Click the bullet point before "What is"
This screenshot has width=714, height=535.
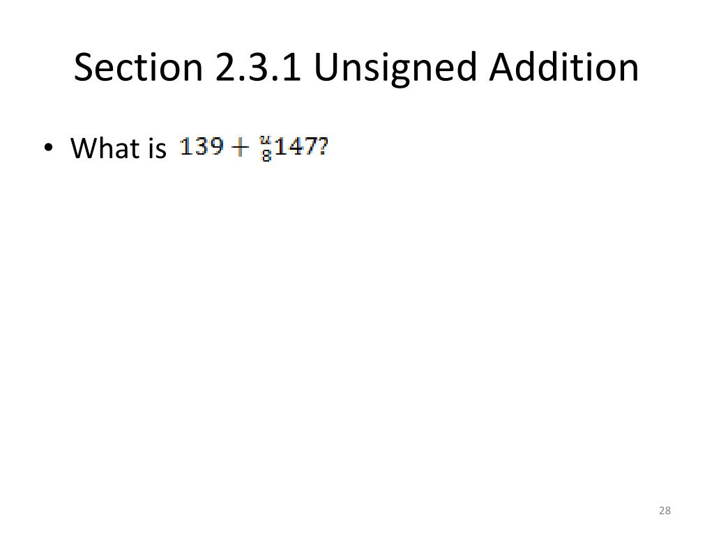[48, 148]
